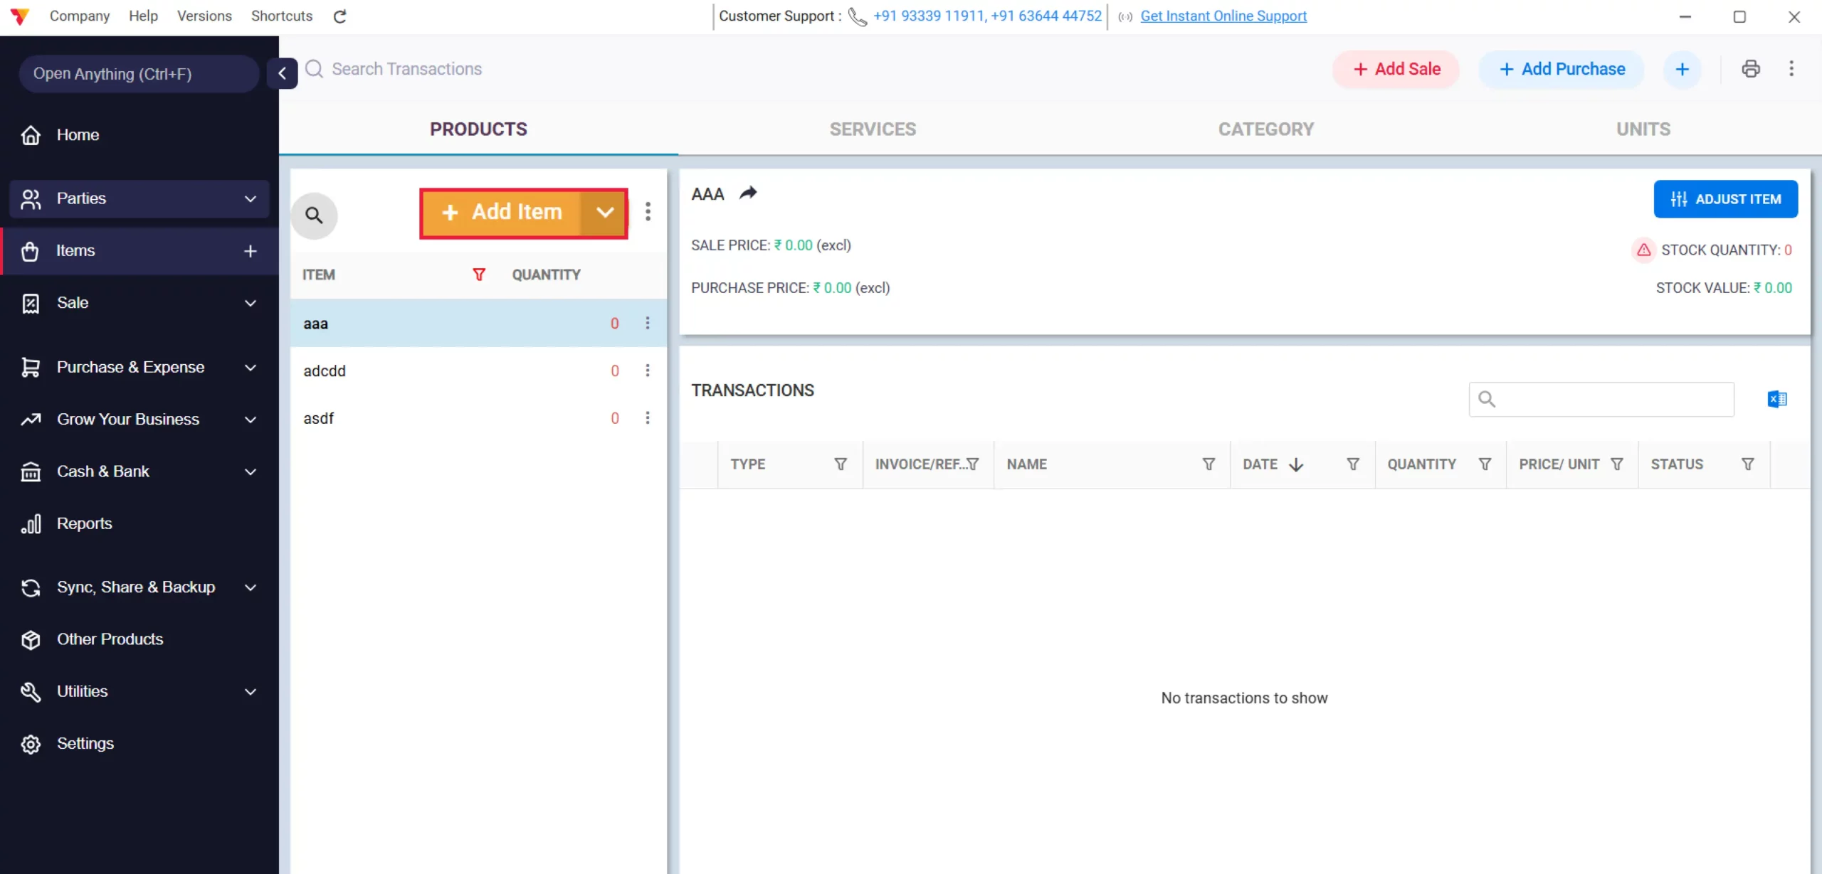Collapse the sidebar with the back chevron

(282, 73)
